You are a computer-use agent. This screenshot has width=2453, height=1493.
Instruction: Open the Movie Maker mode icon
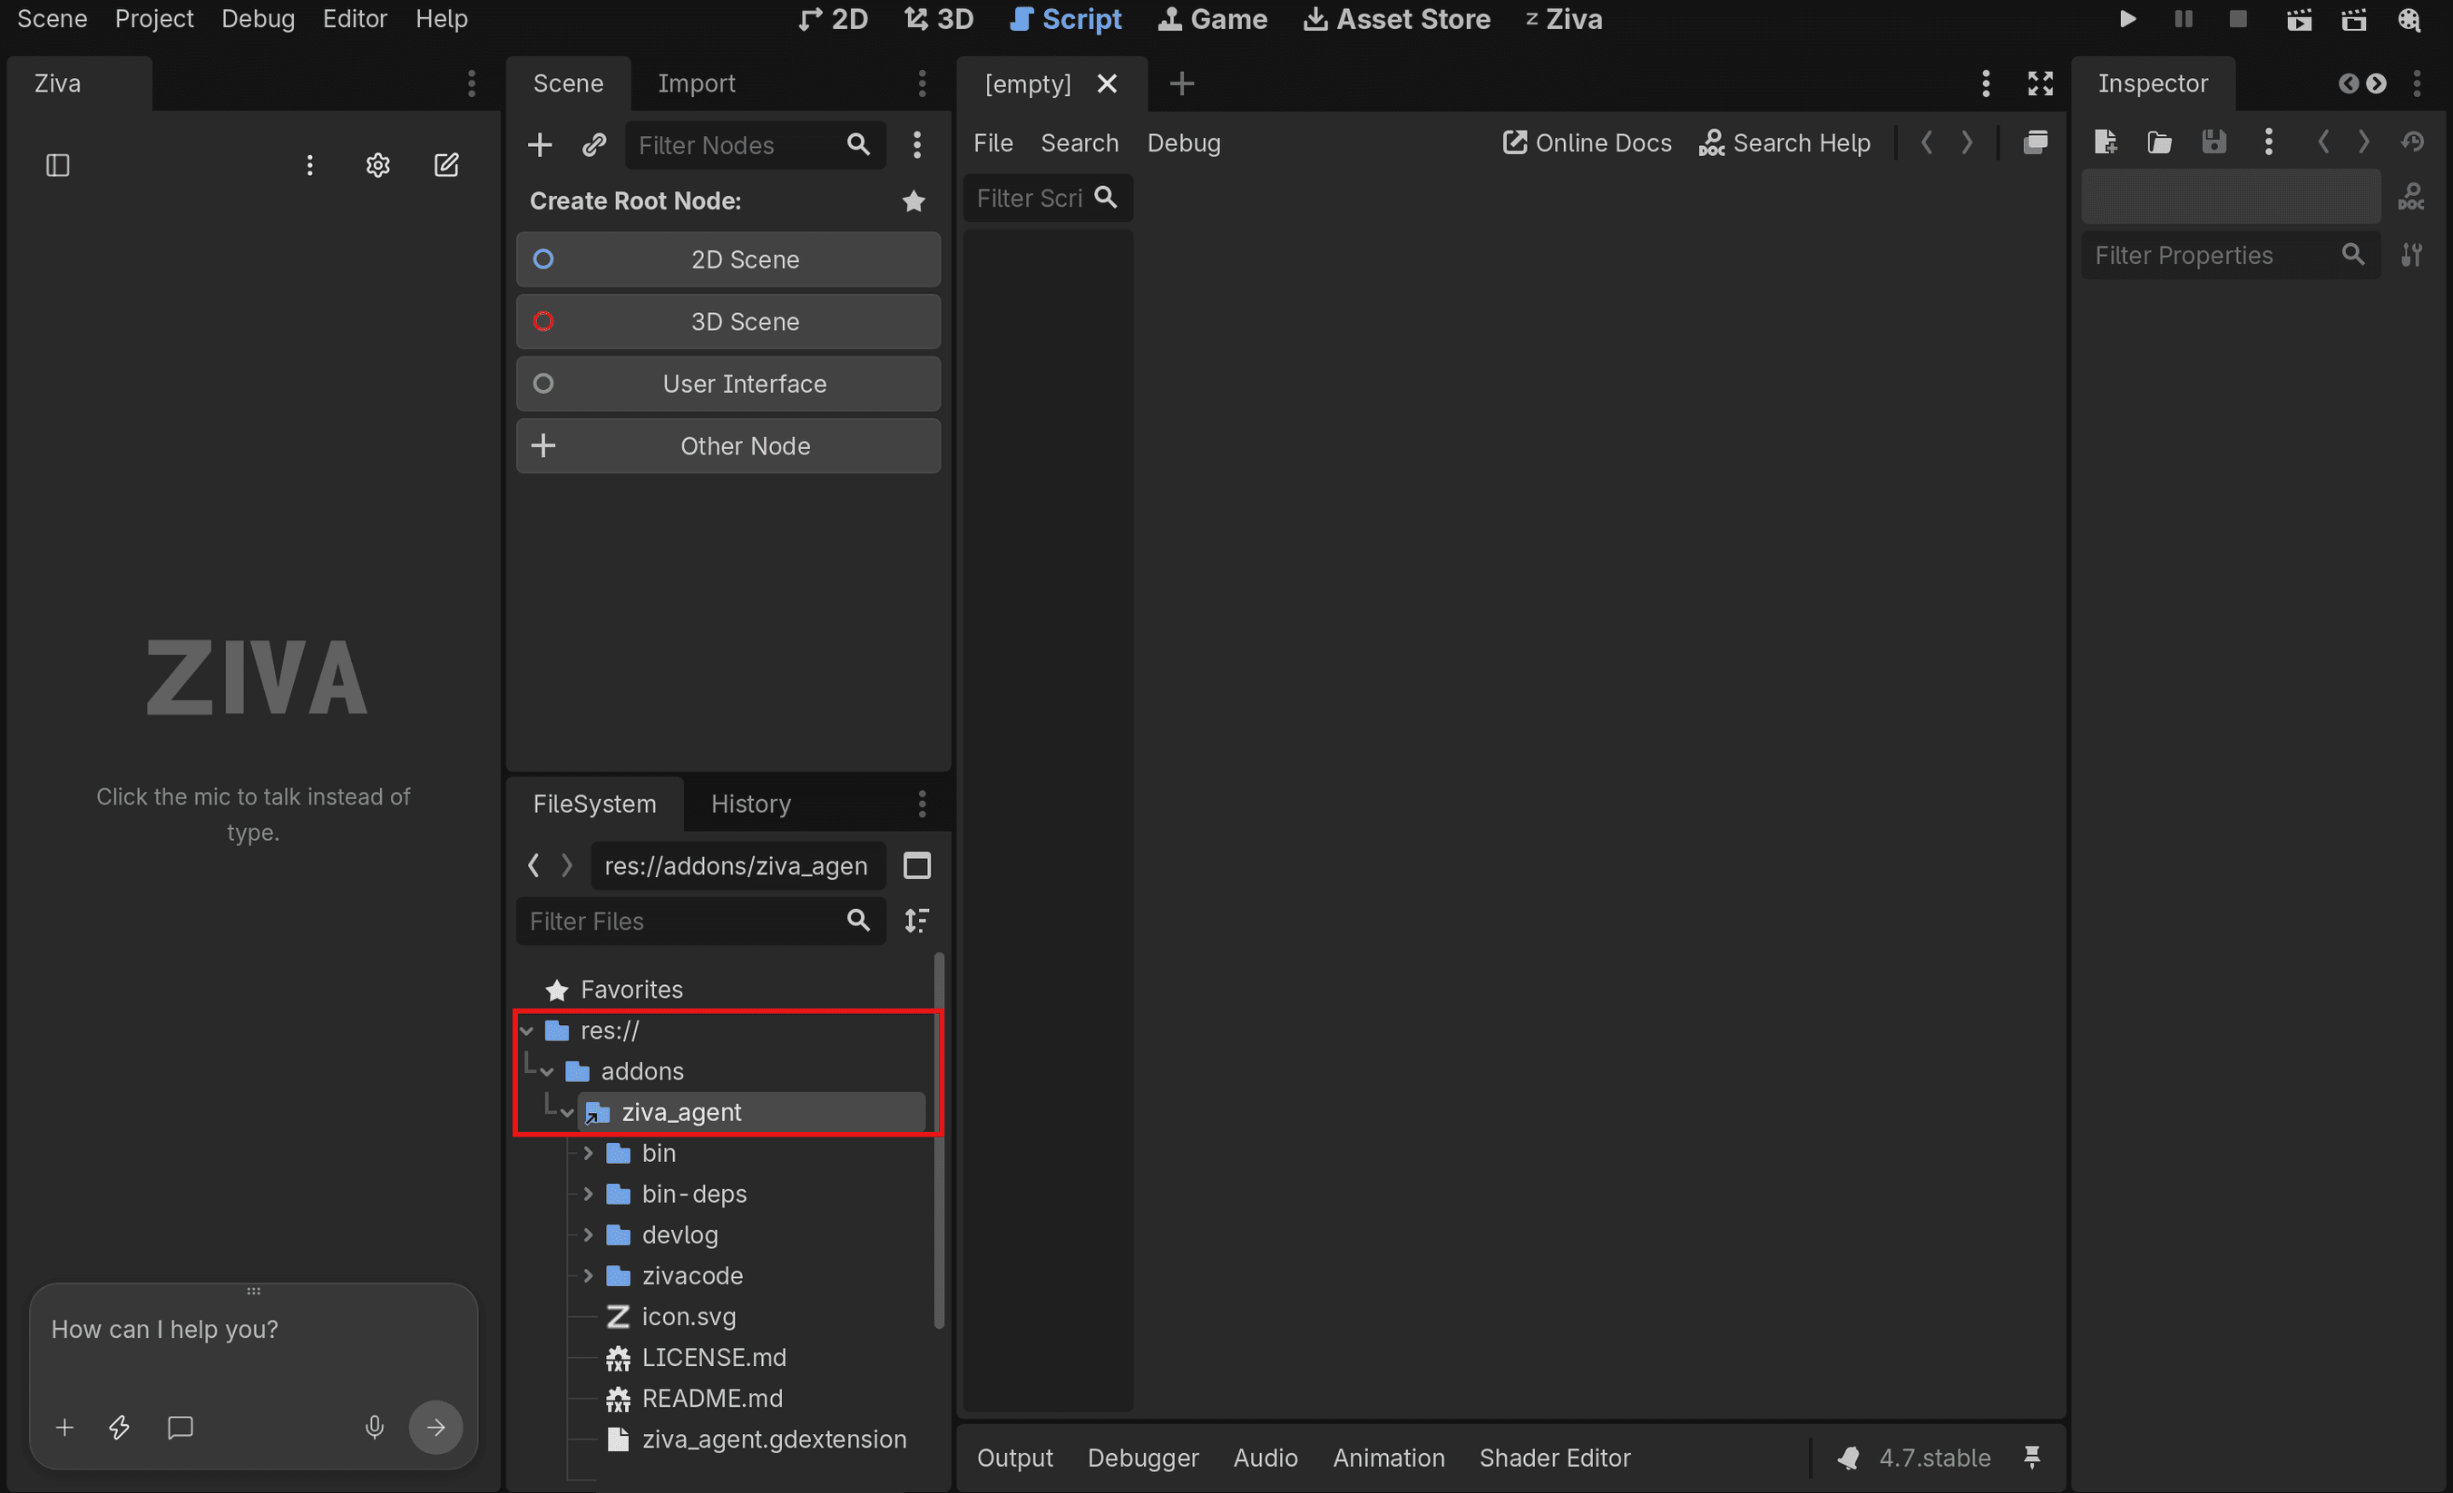click(x=2409, y=19)
